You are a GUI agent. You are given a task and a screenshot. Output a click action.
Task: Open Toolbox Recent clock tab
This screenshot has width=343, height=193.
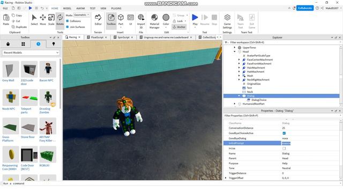coord(38,44)
